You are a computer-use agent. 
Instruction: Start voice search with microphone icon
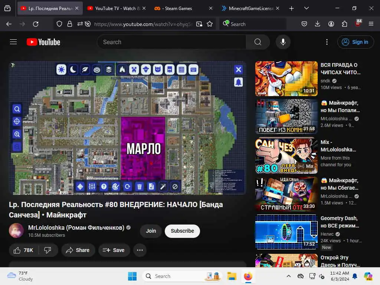283,42
